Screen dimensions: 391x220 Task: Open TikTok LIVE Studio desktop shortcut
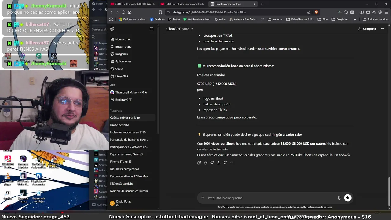pos(8,162)
